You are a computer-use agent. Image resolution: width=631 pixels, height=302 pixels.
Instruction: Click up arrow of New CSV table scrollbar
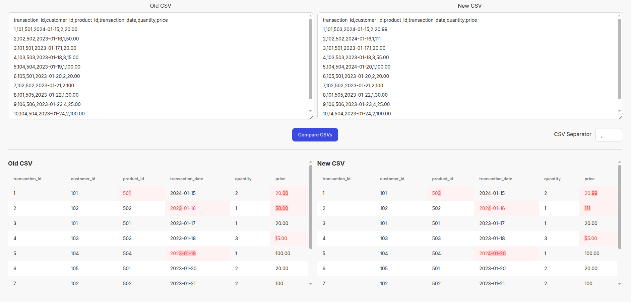620,162
